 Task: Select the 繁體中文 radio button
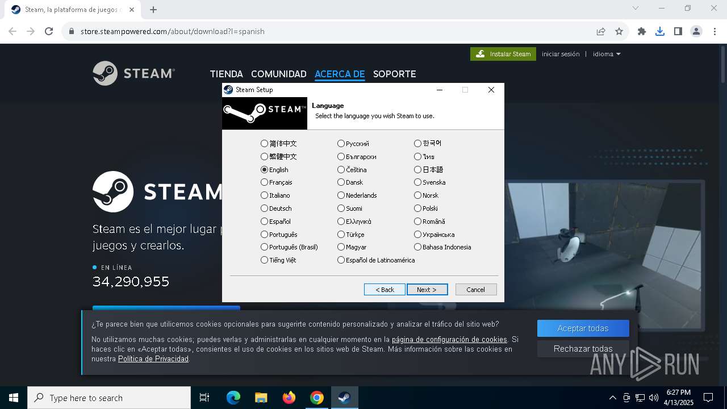(279, 157)
